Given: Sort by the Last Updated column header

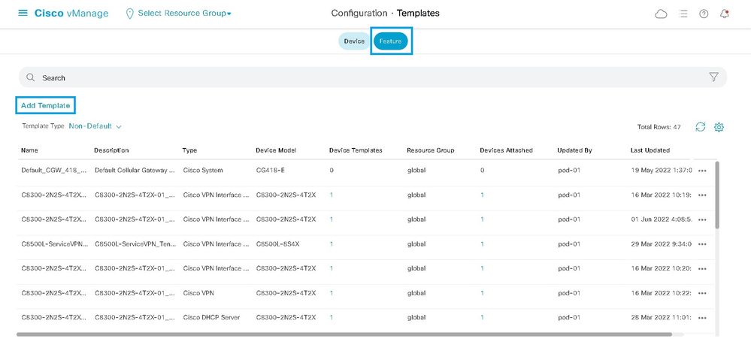Looking at the screenshot, I should click(x=650, y=150).
